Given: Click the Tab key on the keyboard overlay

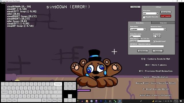Looking at the screenshot, I should click(4, 88).
